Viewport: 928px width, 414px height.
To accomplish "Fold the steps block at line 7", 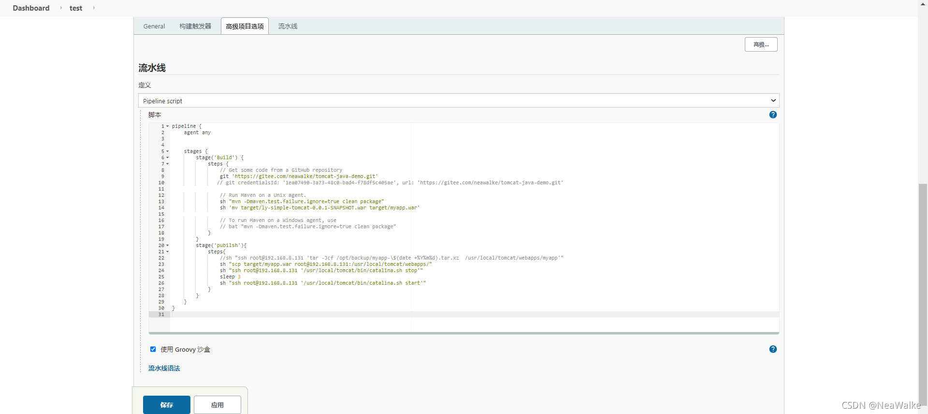I will click(x=168, y=164).
